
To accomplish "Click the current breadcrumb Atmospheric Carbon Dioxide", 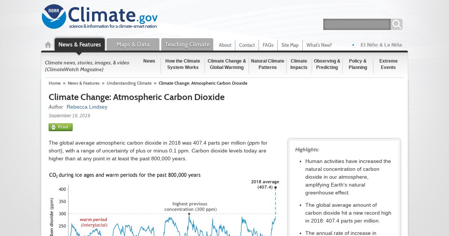I will click(203, 83).
